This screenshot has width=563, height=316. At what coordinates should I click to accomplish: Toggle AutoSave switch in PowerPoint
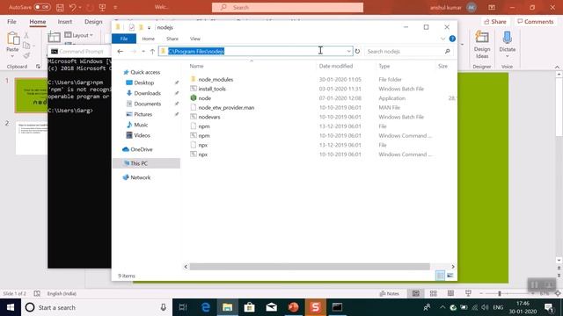42,7
